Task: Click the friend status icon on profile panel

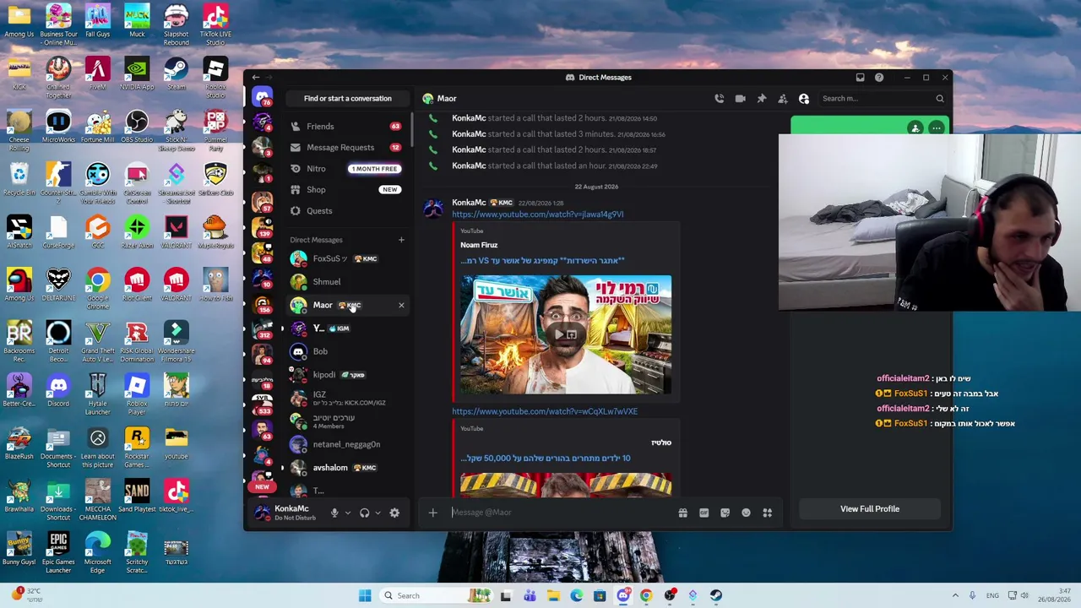Action: [915, 128]
